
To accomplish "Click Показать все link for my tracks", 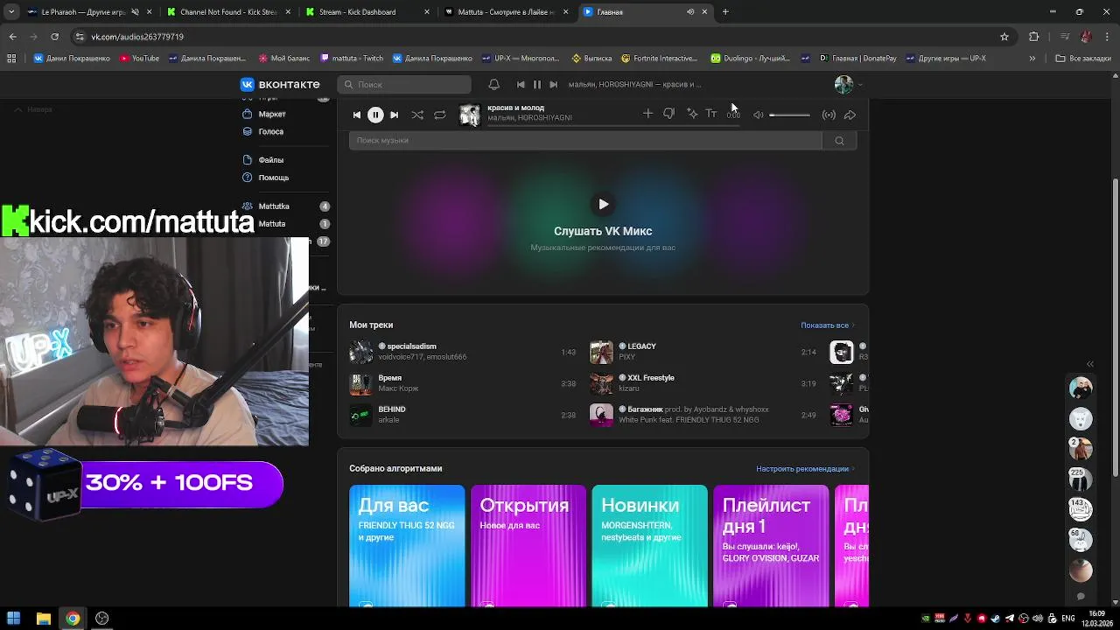I will click(x=827, y=325).
